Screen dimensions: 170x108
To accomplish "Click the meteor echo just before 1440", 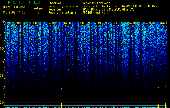I will pyautogui.click(x=158, y=87).
